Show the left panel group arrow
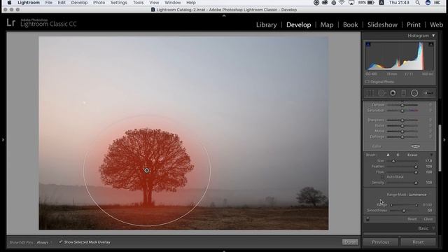This screenshot has width=448, height=252. (x=3, y=140)
